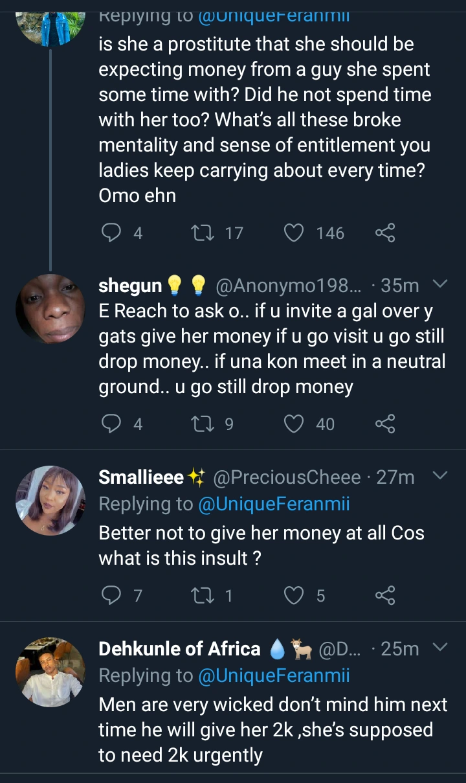Share Smallieee's tweet

pos(385,595)
